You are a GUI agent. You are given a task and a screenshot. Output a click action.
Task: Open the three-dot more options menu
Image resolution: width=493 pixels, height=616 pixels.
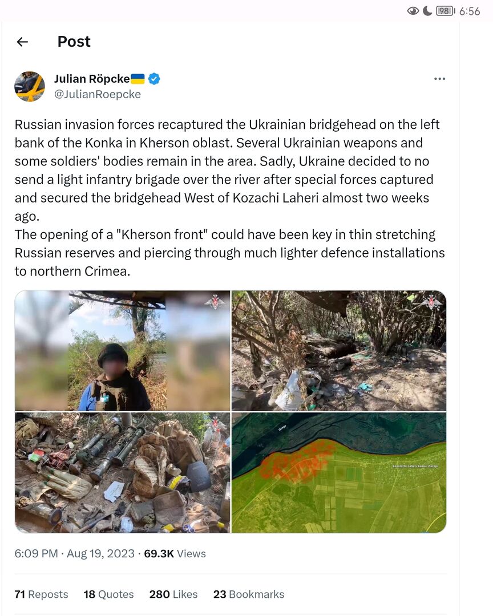click(439, 79)
